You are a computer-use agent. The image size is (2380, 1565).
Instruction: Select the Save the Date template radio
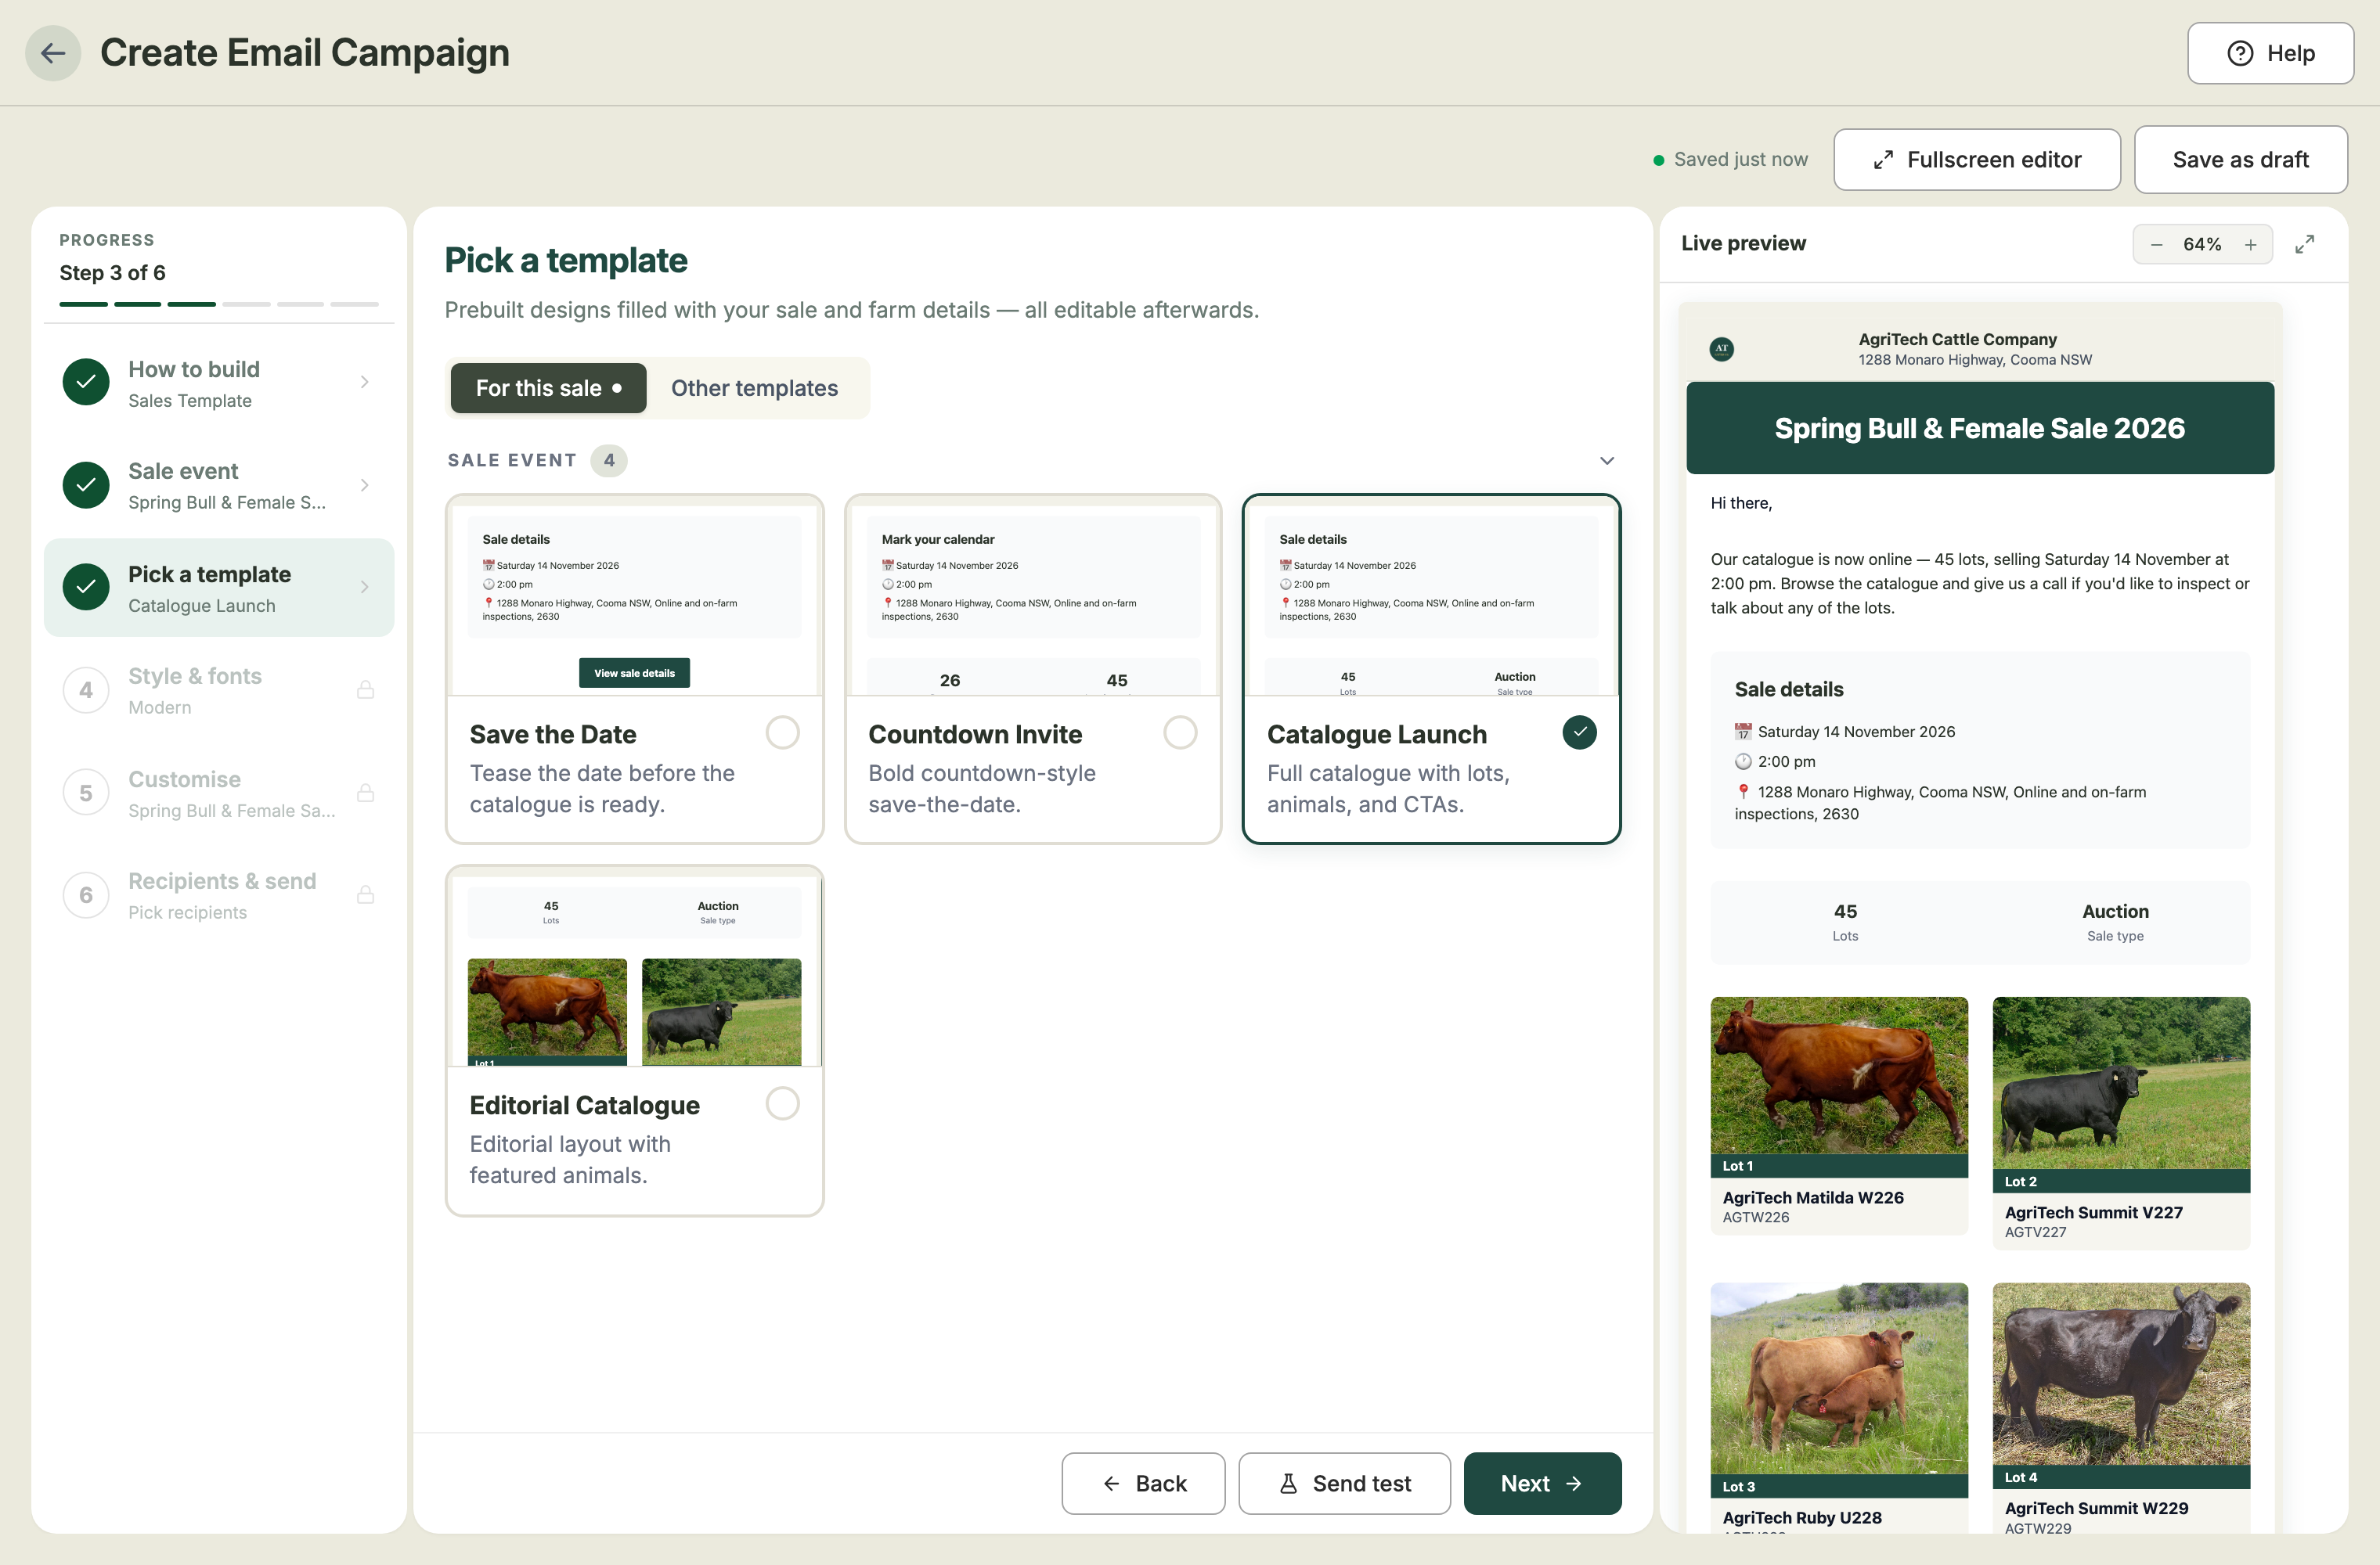coord(782,732)
